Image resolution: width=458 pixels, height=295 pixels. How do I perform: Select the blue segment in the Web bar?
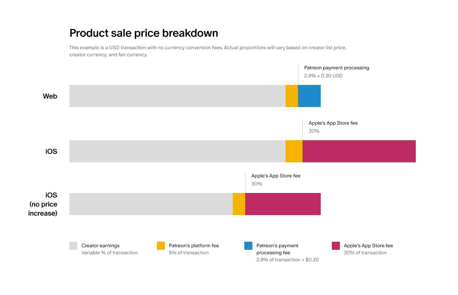[x=309, y=96]
